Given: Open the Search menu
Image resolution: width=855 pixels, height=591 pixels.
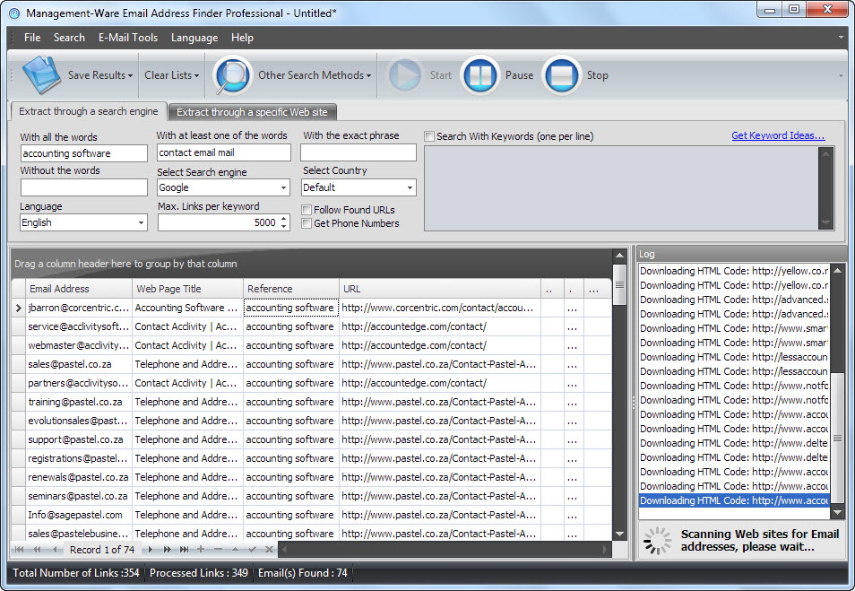Looking at the screenshot, I should pos(69,38).
